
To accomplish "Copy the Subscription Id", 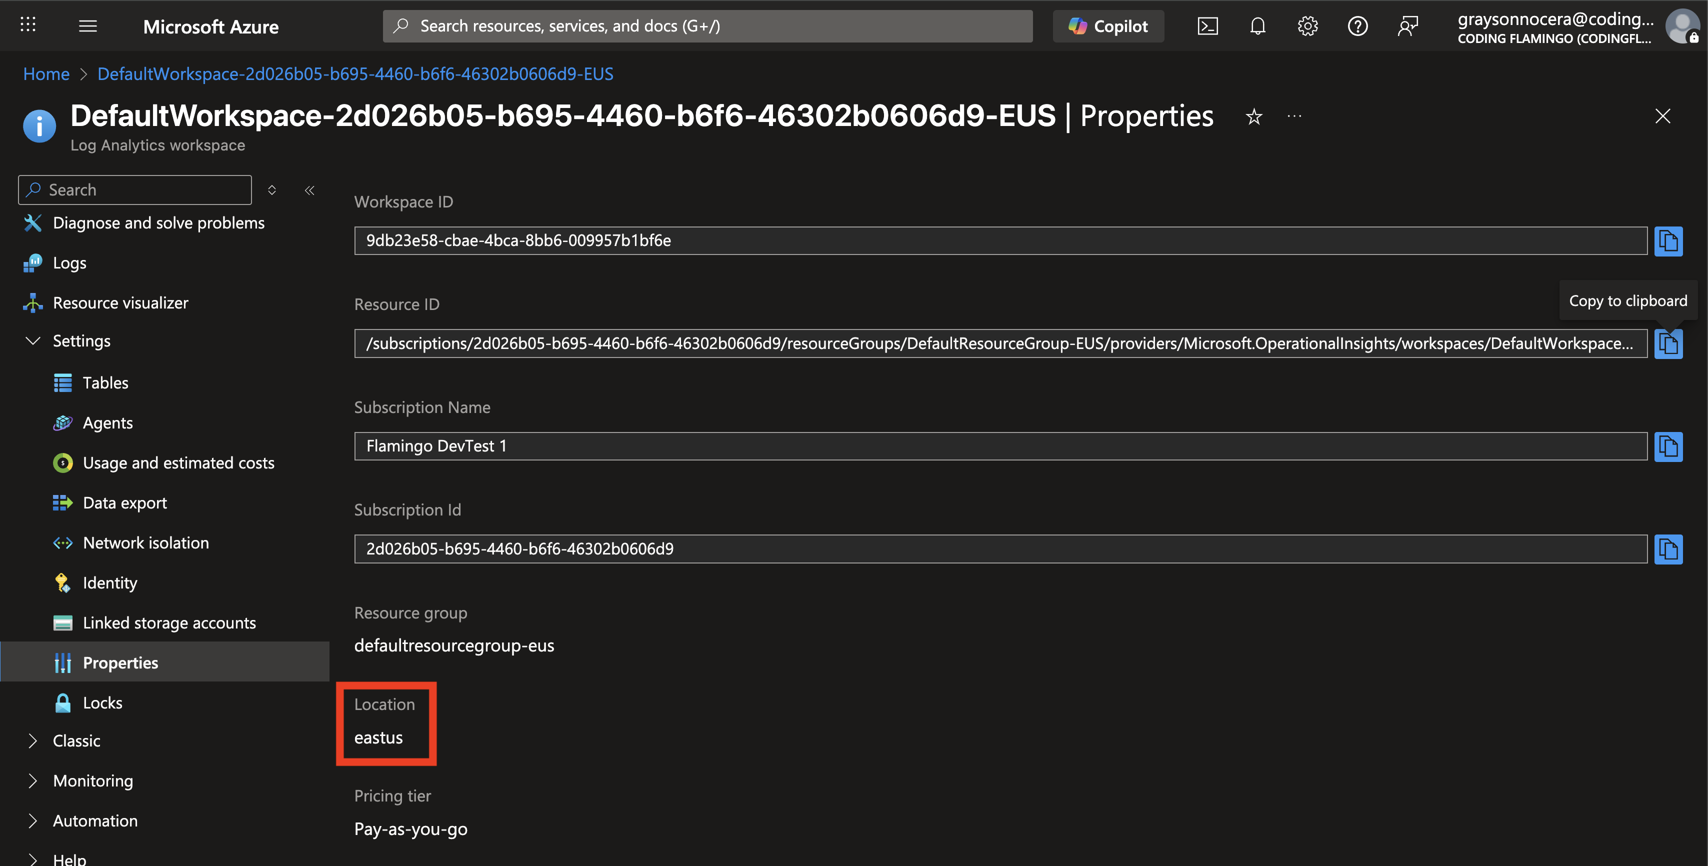I will coord(1669,549).
